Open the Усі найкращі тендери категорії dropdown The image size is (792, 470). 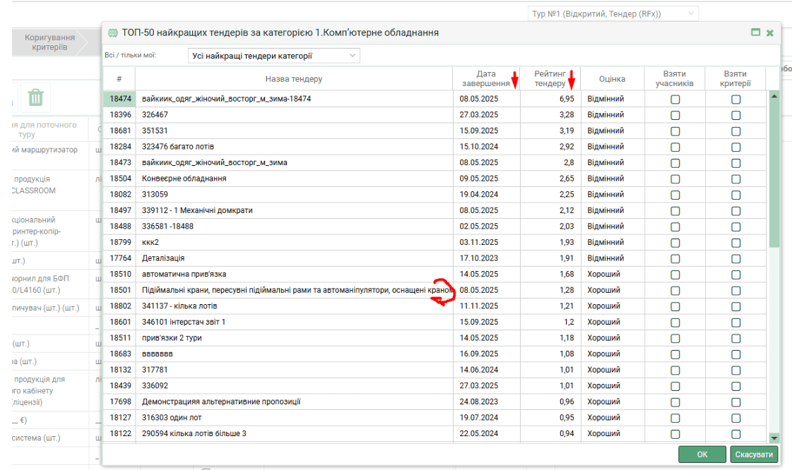[x=274, y=56]
